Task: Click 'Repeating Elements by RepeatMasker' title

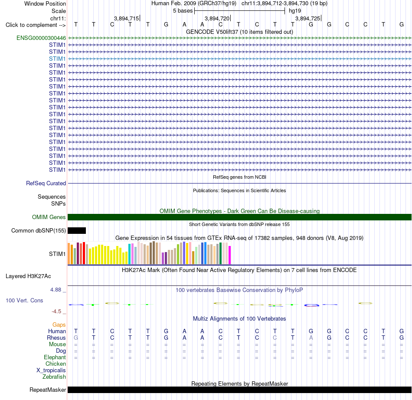Action: (239, 384)
